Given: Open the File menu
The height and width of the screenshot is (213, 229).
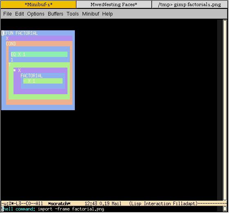Looking at the screenshot, I should pos(7,14).
